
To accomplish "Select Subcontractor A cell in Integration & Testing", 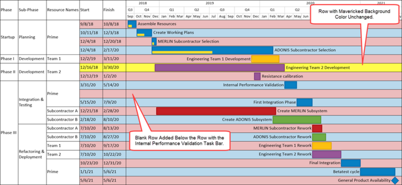I will (63, 111).
